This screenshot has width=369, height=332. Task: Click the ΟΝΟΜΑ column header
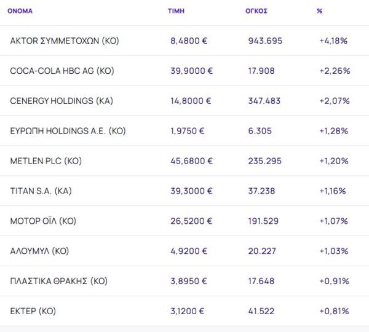(x=20, y=11)
